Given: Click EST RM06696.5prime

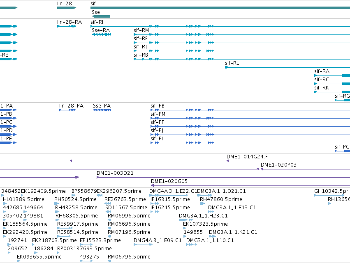Looking at the screenshot, I should click(109, 228).
